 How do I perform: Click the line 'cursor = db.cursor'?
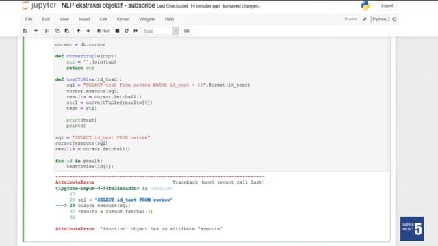point(81,44)
